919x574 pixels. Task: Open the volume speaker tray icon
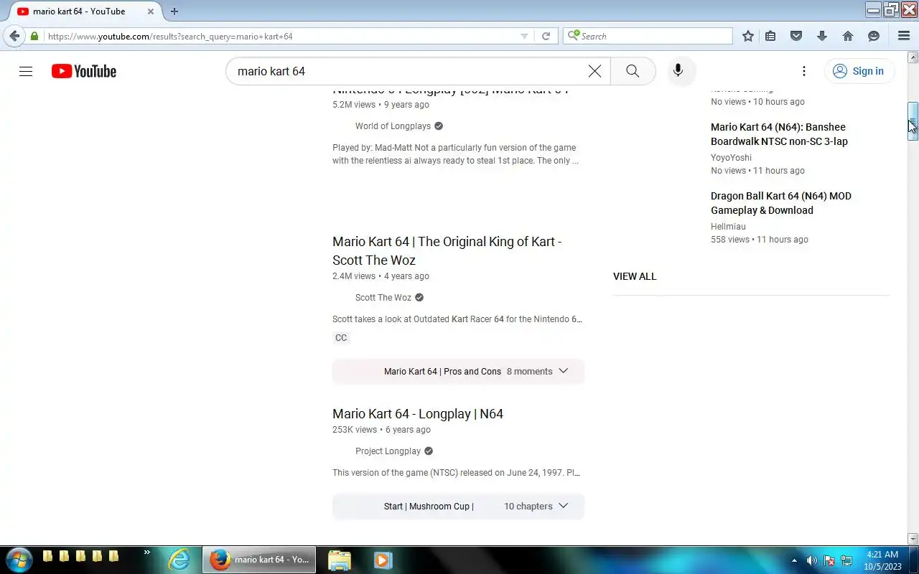click(811, 560)
